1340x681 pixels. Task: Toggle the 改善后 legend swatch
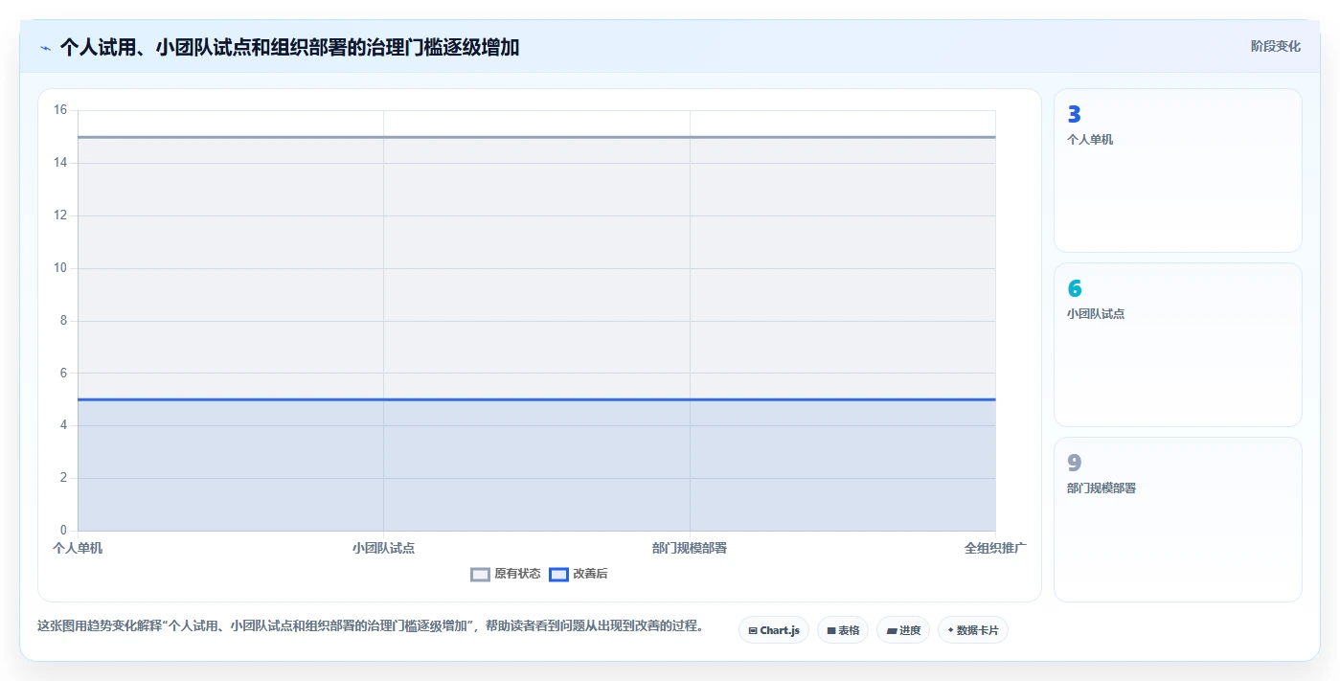[558, 574]
